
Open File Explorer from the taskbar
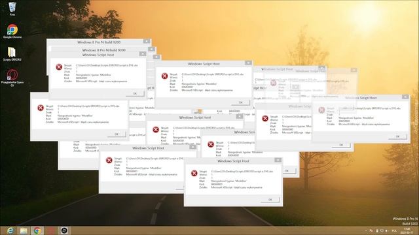(x=24, y=230)
